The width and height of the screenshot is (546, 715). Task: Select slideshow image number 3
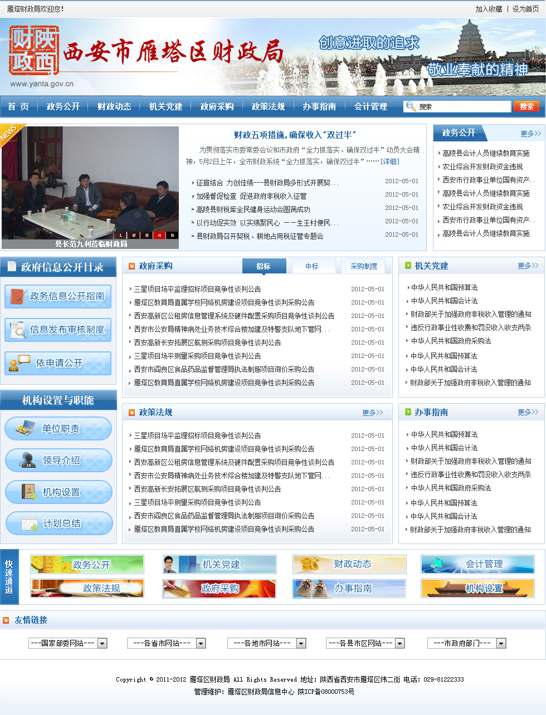click(147, 236)
